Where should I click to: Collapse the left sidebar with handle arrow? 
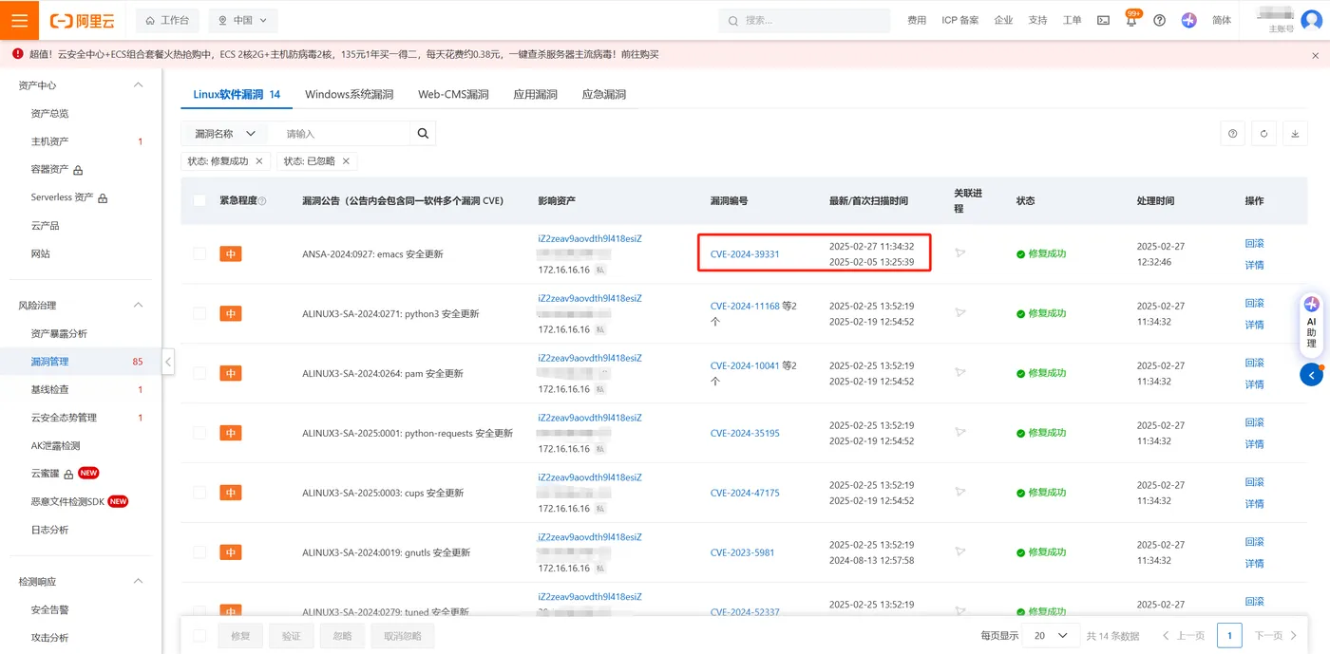click(x=168, y=362)
